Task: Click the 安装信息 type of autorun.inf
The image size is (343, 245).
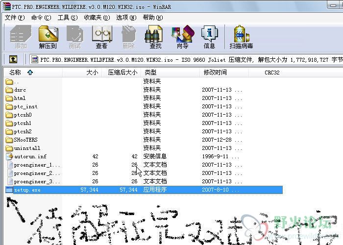Action: click(x=155, y=156)
